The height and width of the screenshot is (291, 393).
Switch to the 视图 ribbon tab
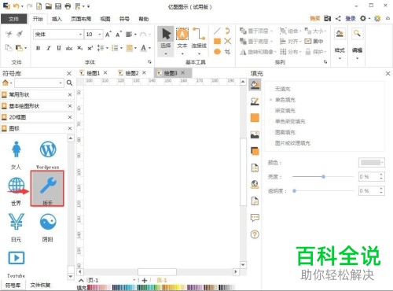click(105, 19)
